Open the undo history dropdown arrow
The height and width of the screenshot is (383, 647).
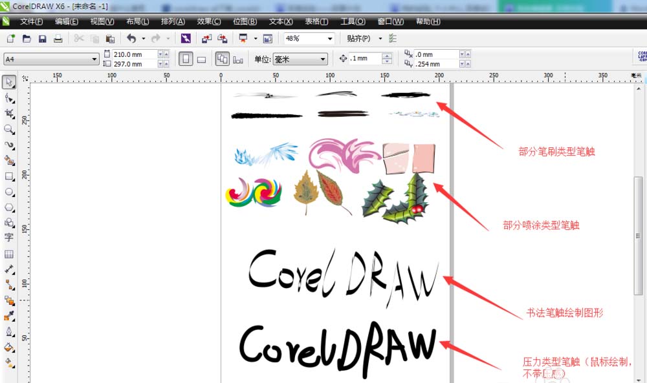point(144,39)
